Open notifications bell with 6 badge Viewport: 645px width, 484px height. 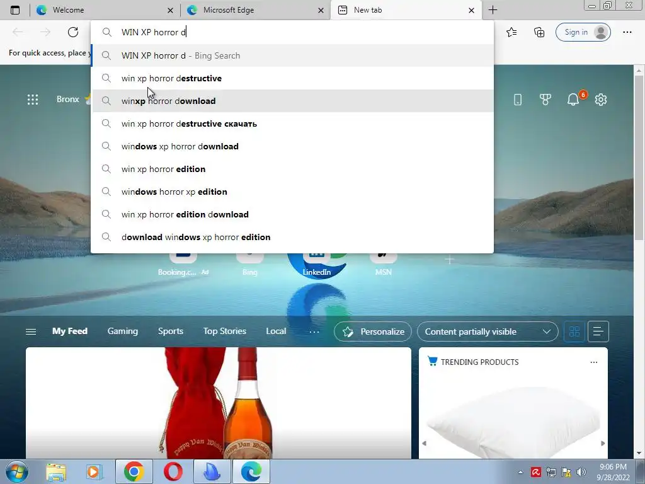573,99
